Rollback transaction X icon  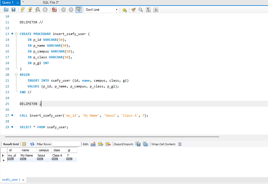tap(71, 9)
